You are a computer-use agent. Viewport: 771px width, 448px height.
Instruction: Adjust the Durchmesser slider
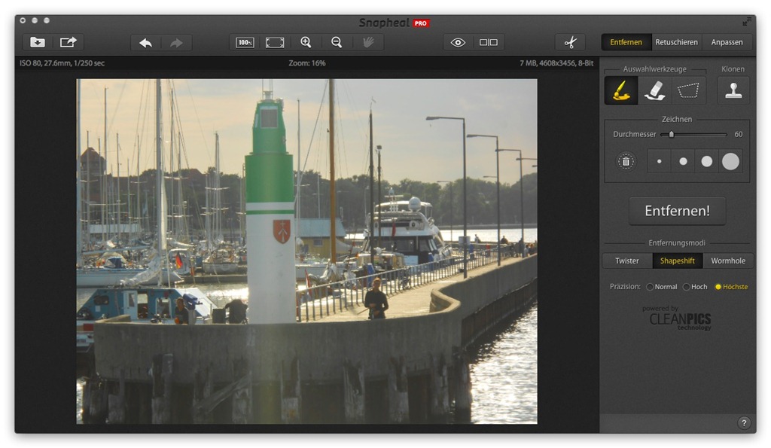coord(672,135)
